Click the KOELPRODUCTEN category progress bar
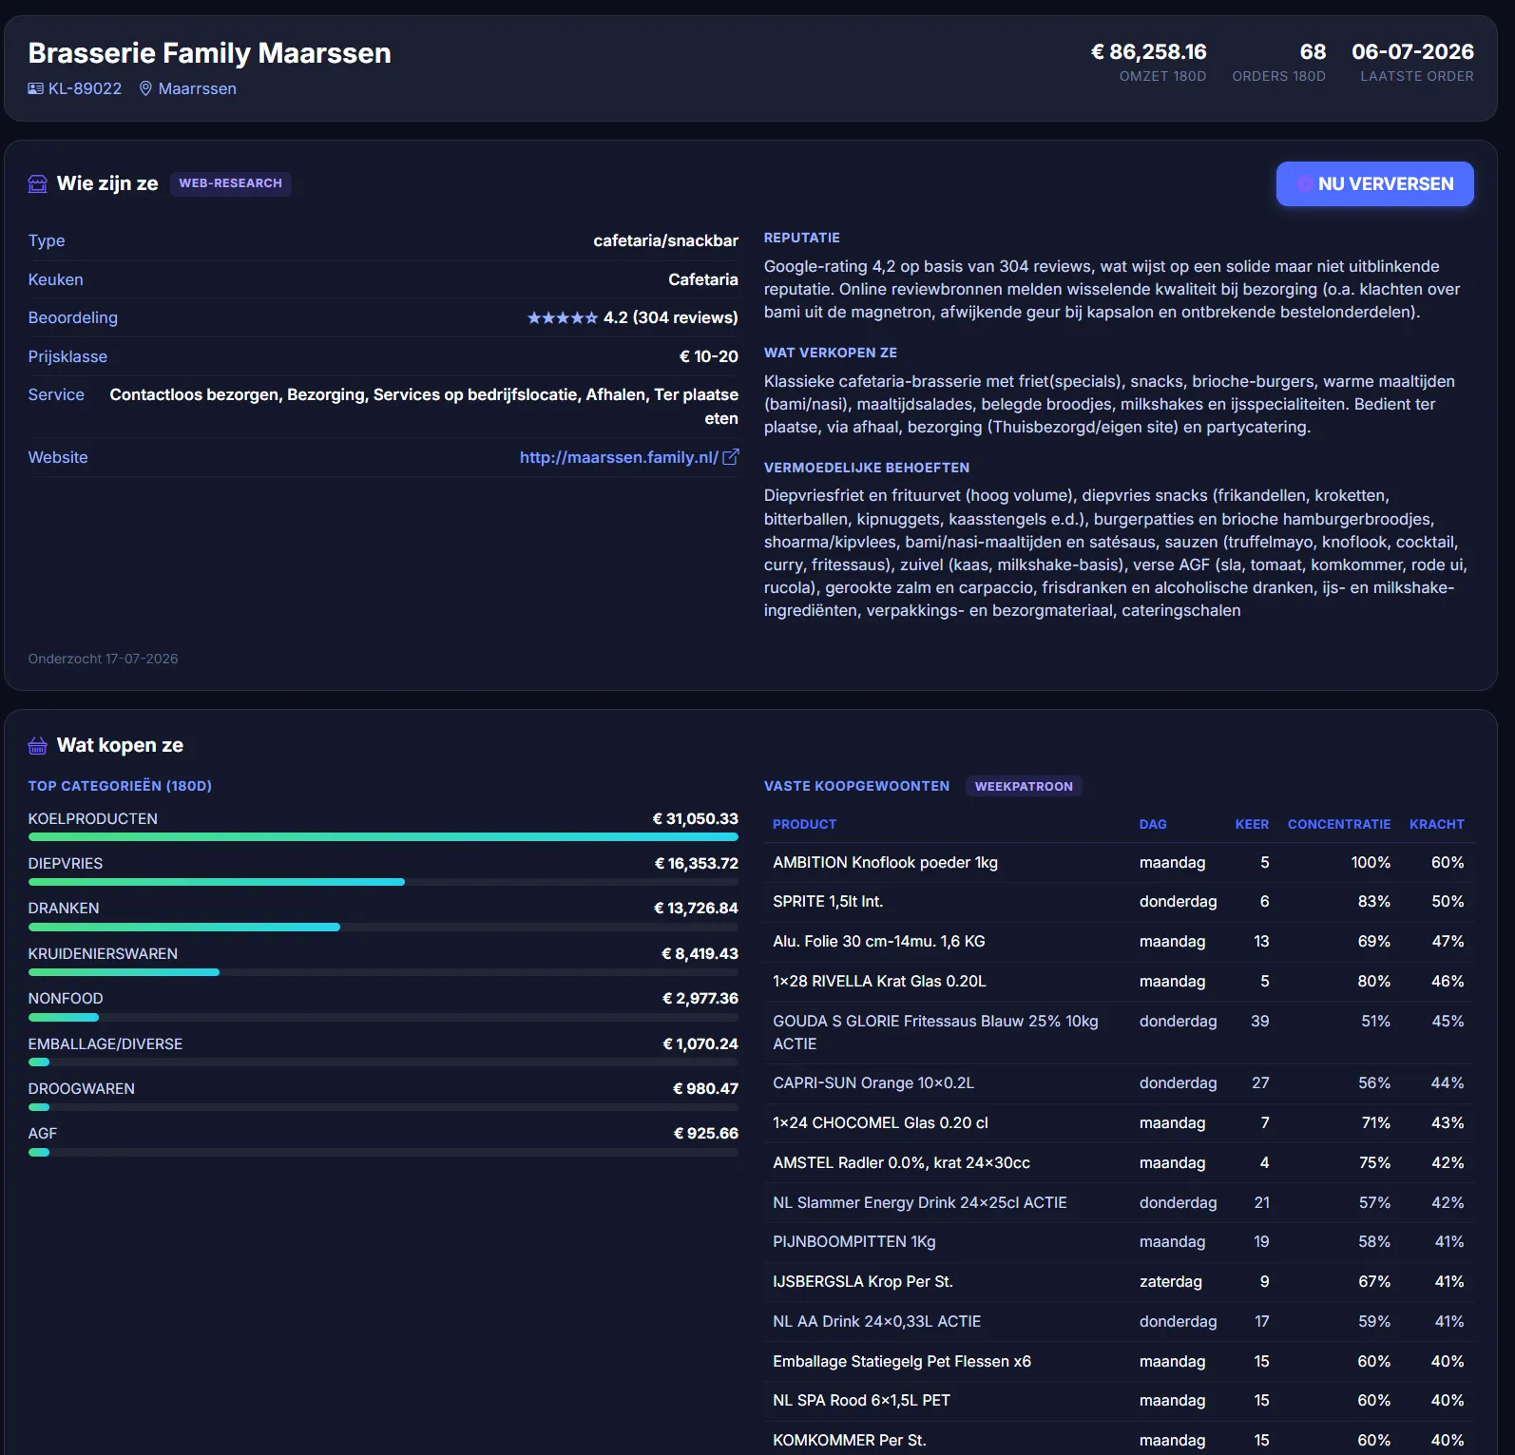The image size is (1515, 1455). [383, 837]
